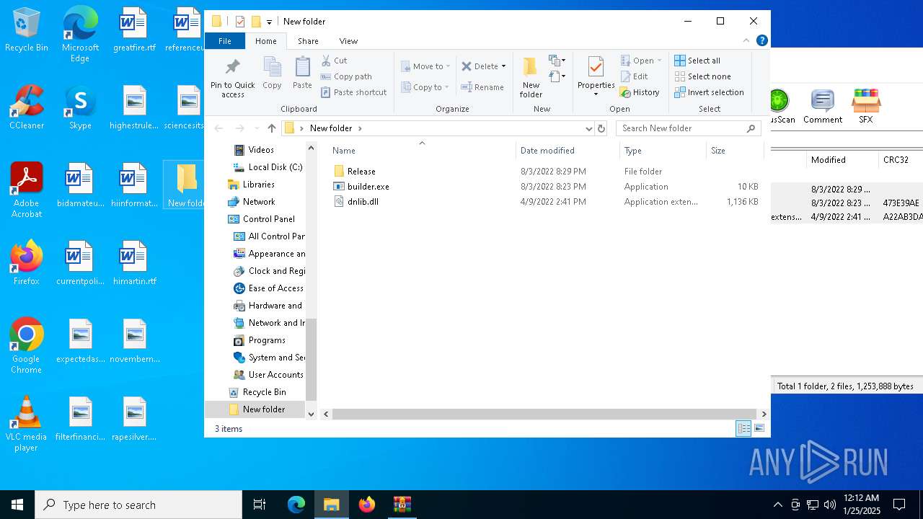
Task: Click Select none in ribbon
Action: pos(702,76)
